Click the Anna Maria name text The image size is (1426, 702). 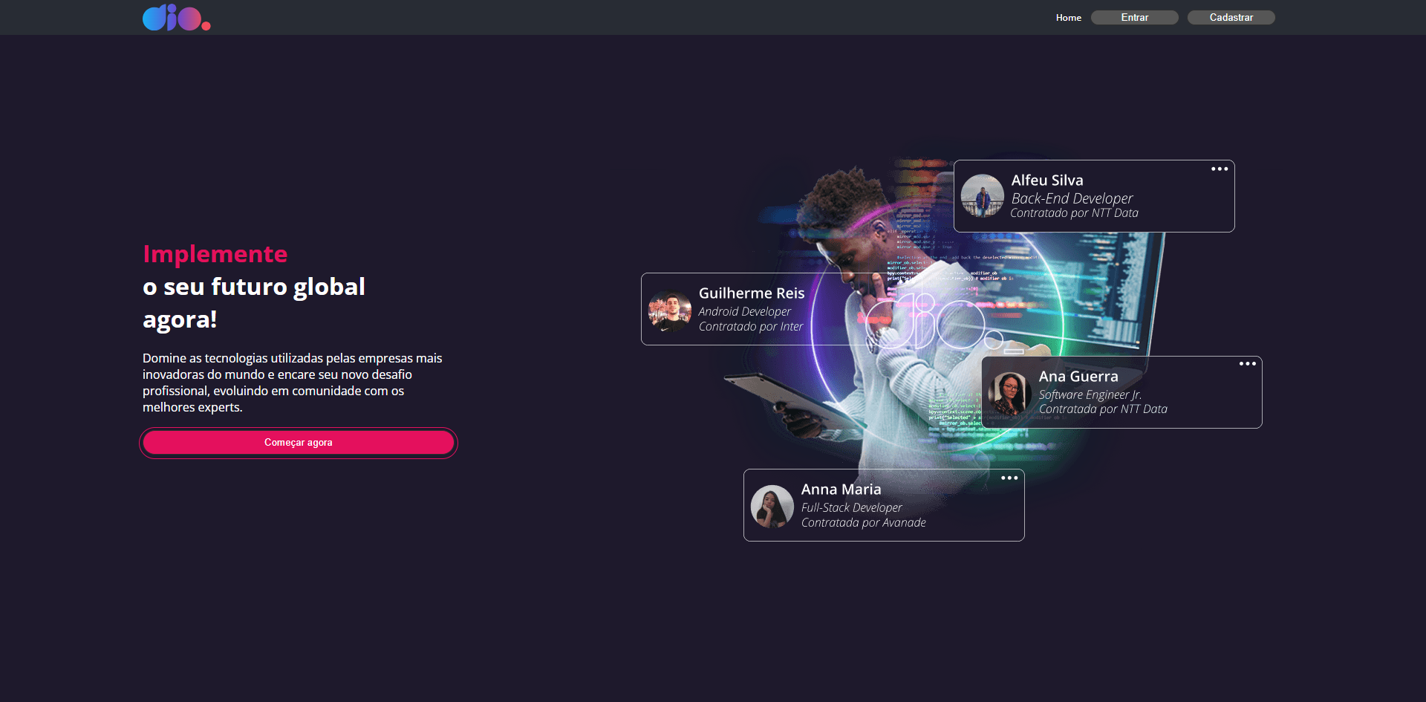pos(841,490)
